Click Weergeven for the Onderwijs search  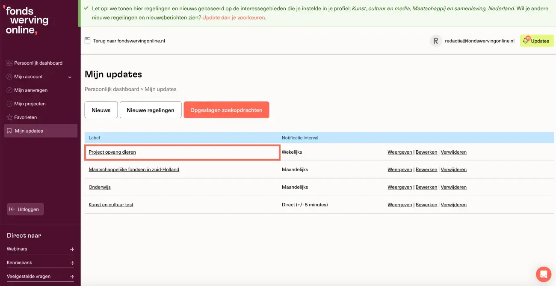tap(399, 187)
